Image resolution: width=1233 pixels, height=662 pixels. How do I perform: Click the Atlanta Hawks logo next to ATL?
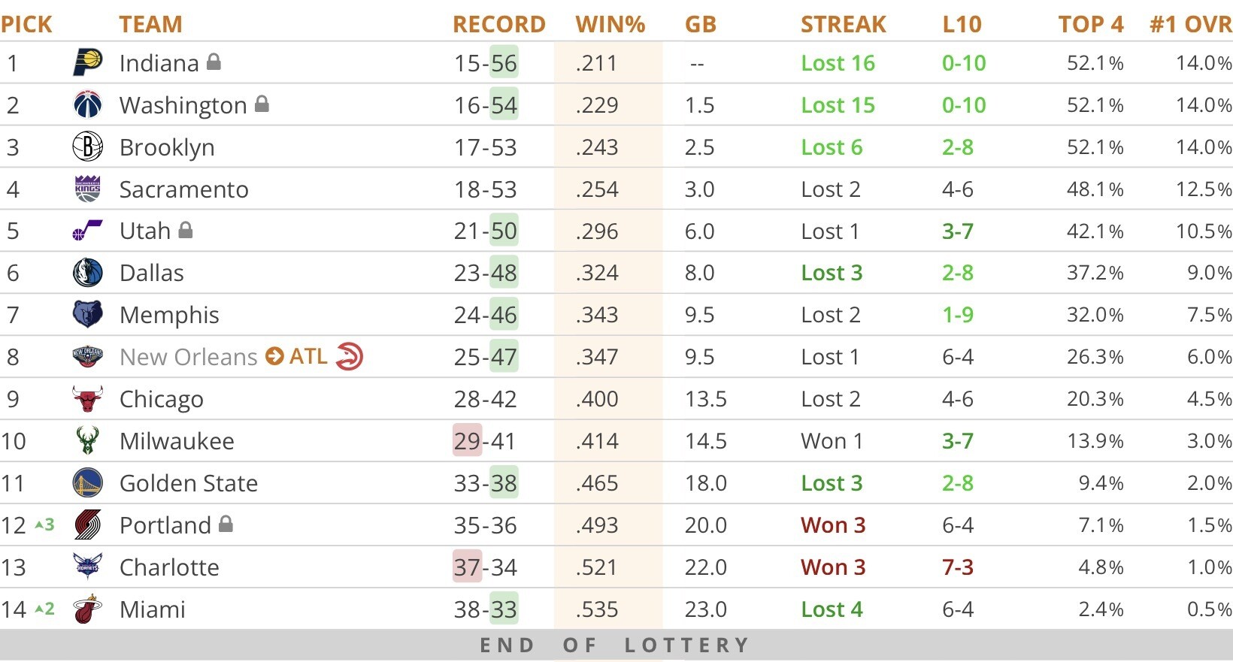click(350, 356)
